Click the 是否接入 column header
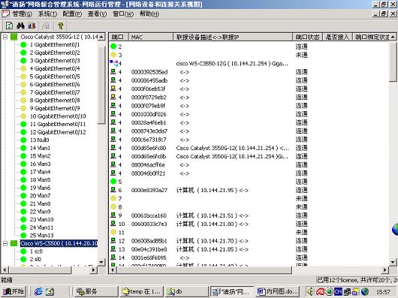The width and height of the screenshot is (398, 298). (x=337, y=38)
